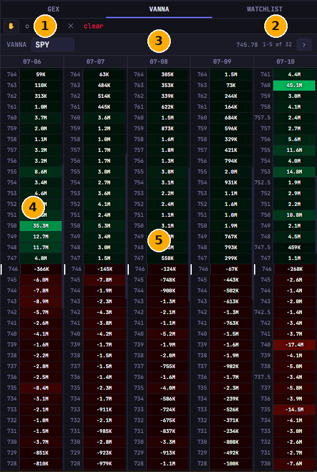
Task: Click -366K cell at strike 746 under 07-06
Action: [x=41, y=269]
